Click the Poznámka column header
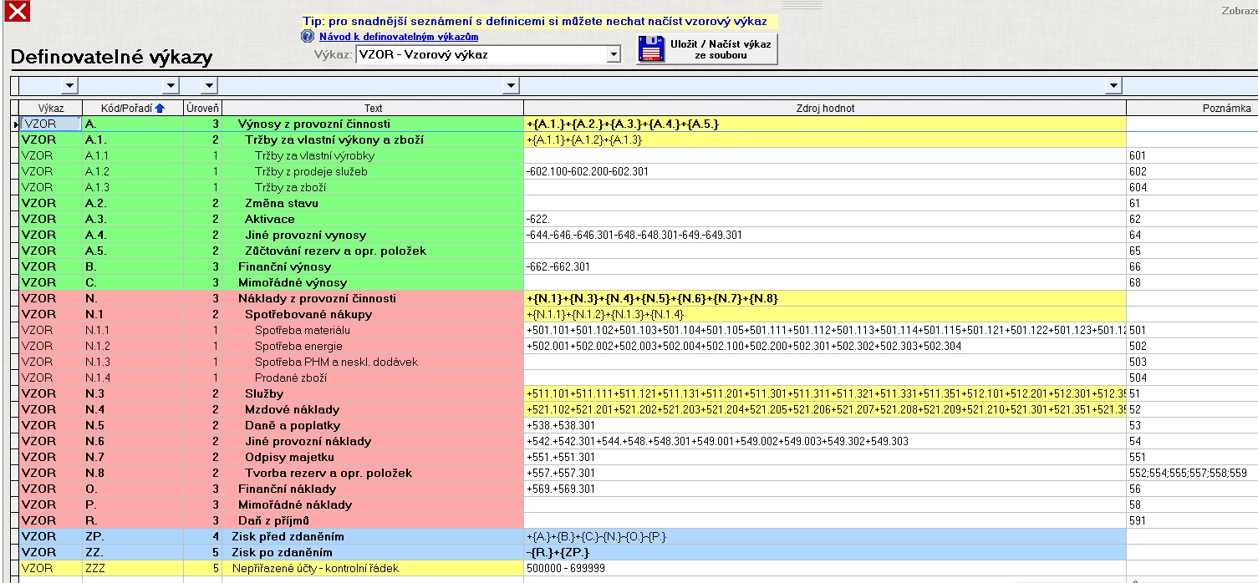This screenshot has width=1258, height=583. (x=1192, y=108)
